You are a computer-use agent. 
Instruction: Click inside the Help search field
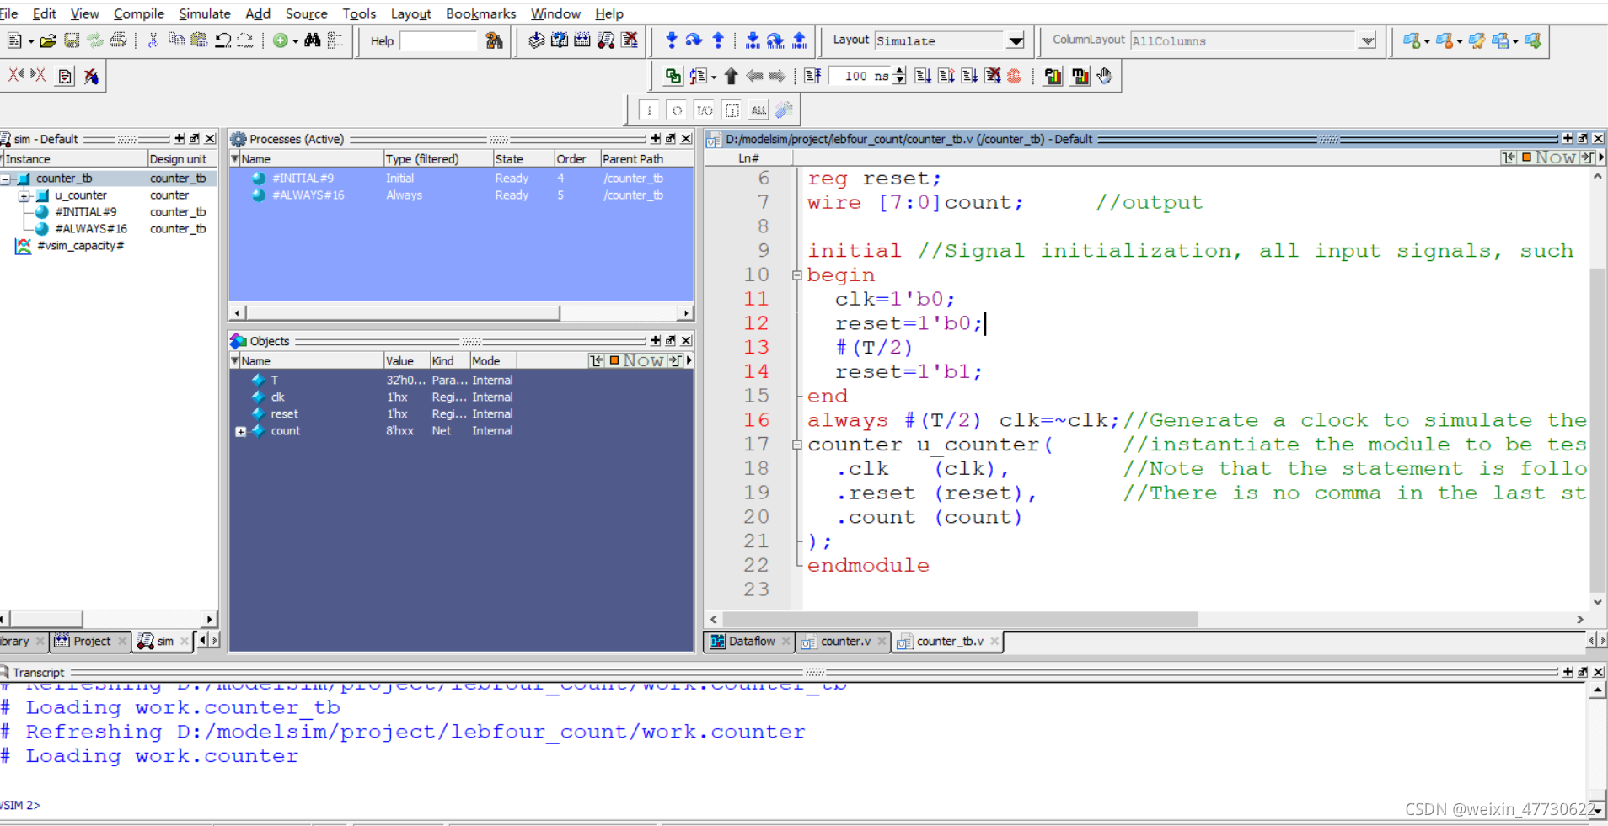(438, 40)
